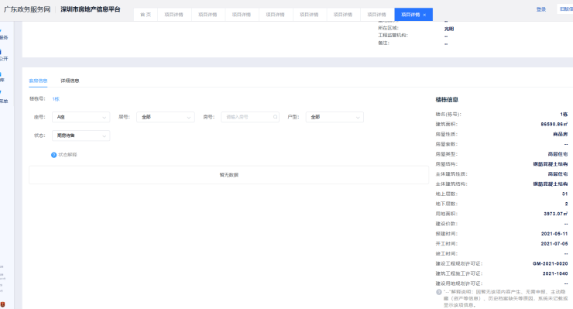Image resolution: width=573 pixels, height=309 pixels.
Task: Click the 地上层数 value 31
Action: [564, 194]
